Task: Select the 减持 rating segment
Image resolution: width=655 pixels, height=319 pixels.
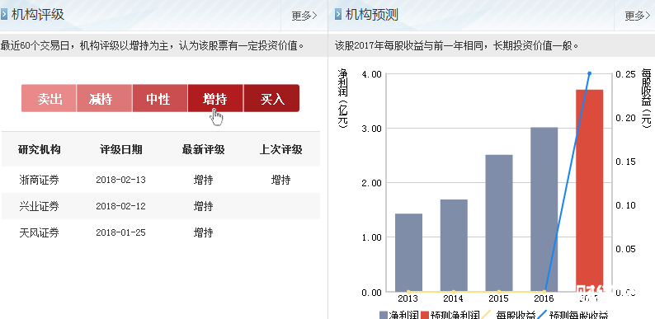Action: pos(105,99)
